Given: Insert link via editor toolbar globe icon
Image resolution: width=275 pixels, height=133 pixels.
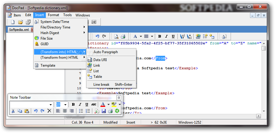Looking at the screenshot, I should pos(198,36).
